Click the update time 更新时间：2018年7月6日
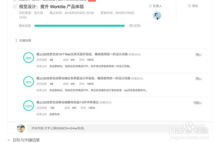Viewport: 221px width, 145px height. click(117, 13)
